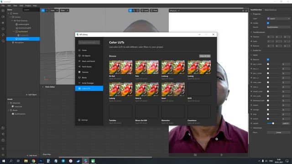
Task: Select the move manipulator tool
Action: click(x=130, y=10)
